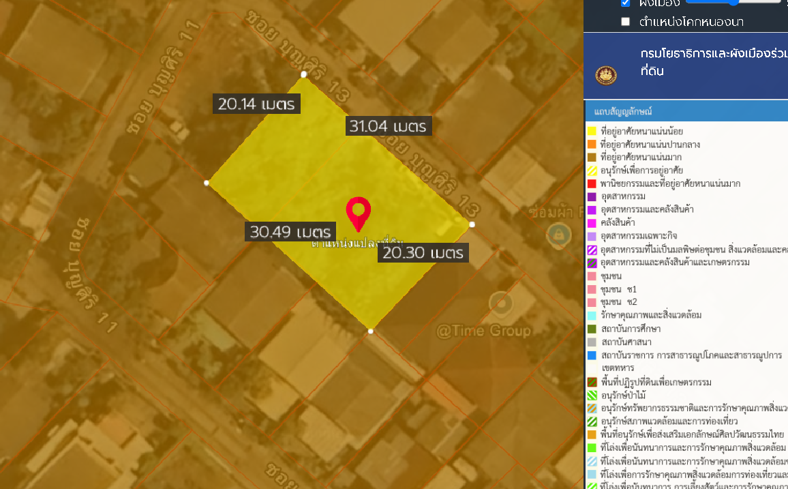Click the olive สถาบันการศึกษา swatch
The image size is (788, 489).
592,329
